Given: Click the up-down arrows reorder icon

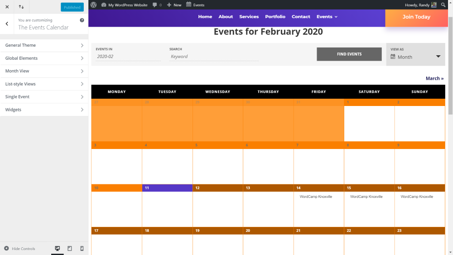Looking at the screenshot, I should tap(21, 7).
